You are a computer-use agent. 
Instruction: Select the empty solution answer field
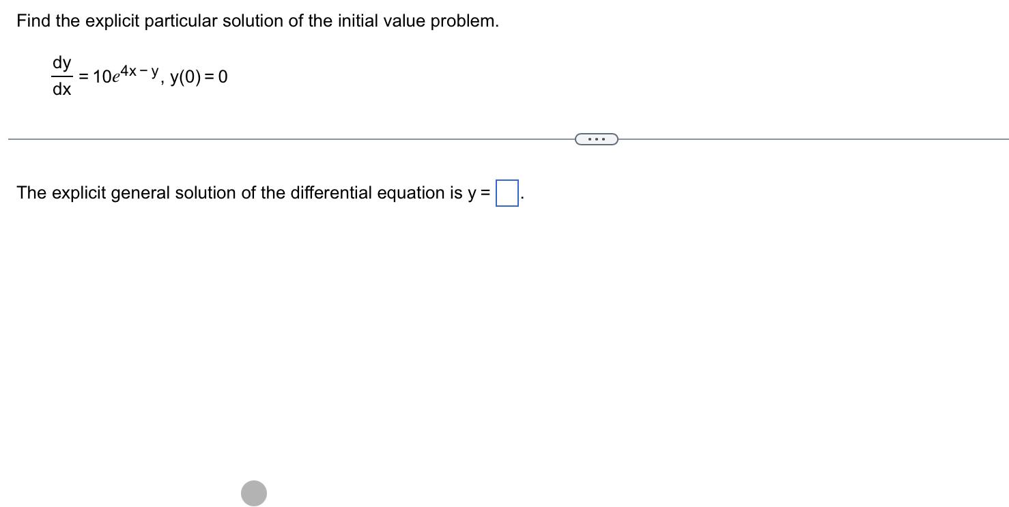click(506, 192)
